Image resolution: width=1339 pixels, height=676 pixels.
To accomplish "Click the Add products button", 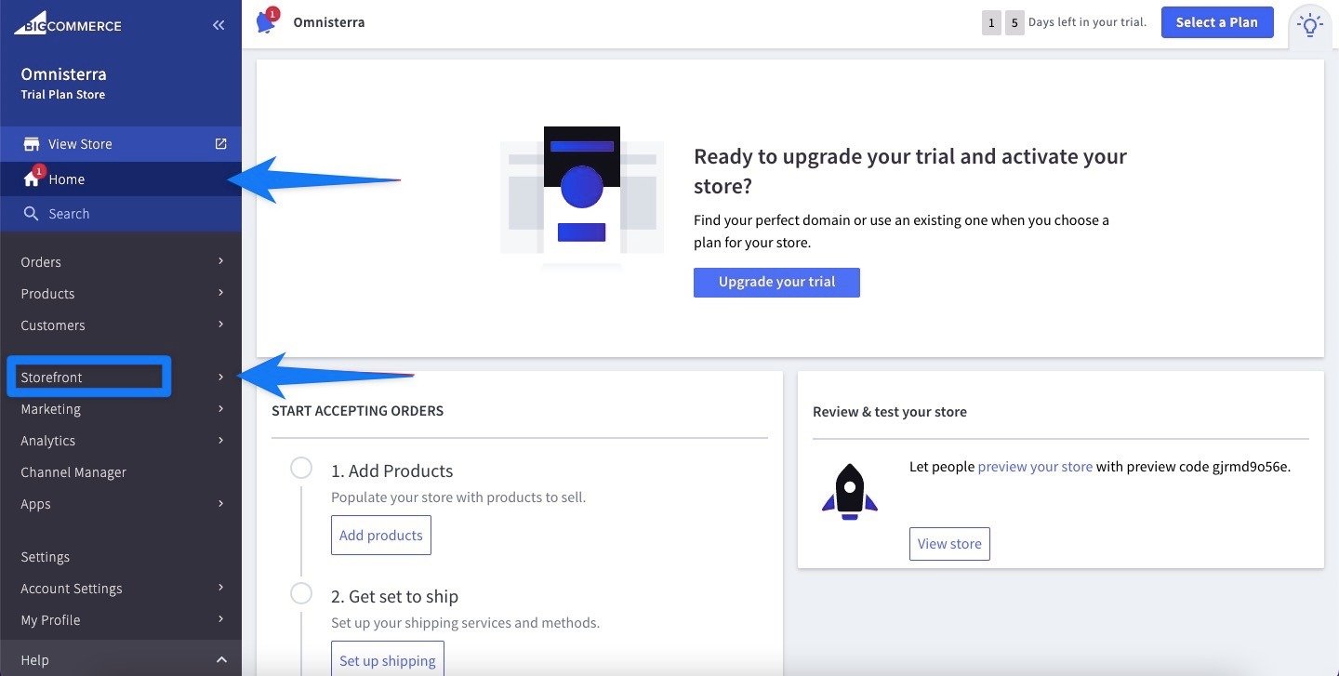I will click(x=381, y=535).
